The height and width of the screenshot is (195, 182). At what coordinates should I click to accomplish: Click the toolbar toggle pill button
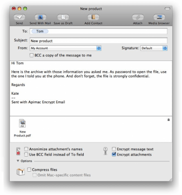167,9
